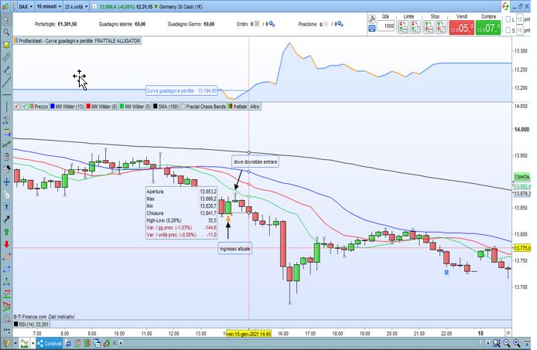537x350 pixels.
Task: Enable the L checkbox
Action: click(508, 19)
